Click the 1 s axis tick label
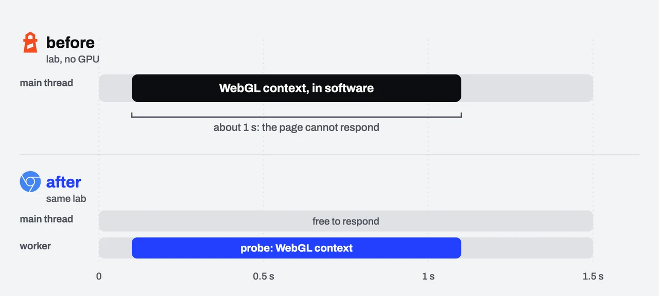Screen dimensions: 659x296 (x=428, y=276)
